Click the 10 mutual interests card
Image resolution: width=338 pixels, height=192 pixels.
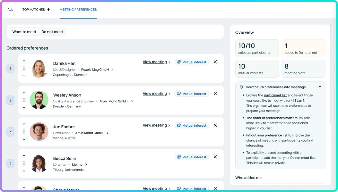257,69
